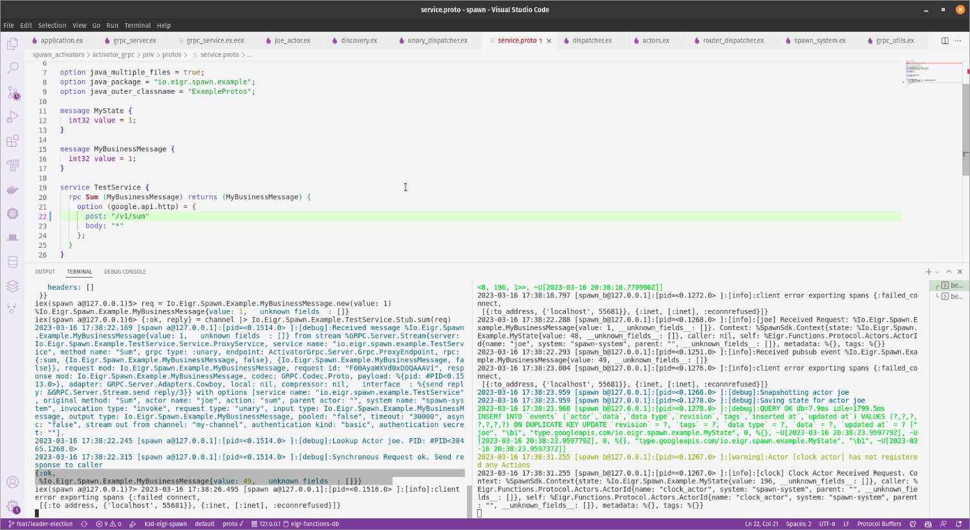
Task: Open Source Control view in activity bar
Action: click(x=13, y=93)
